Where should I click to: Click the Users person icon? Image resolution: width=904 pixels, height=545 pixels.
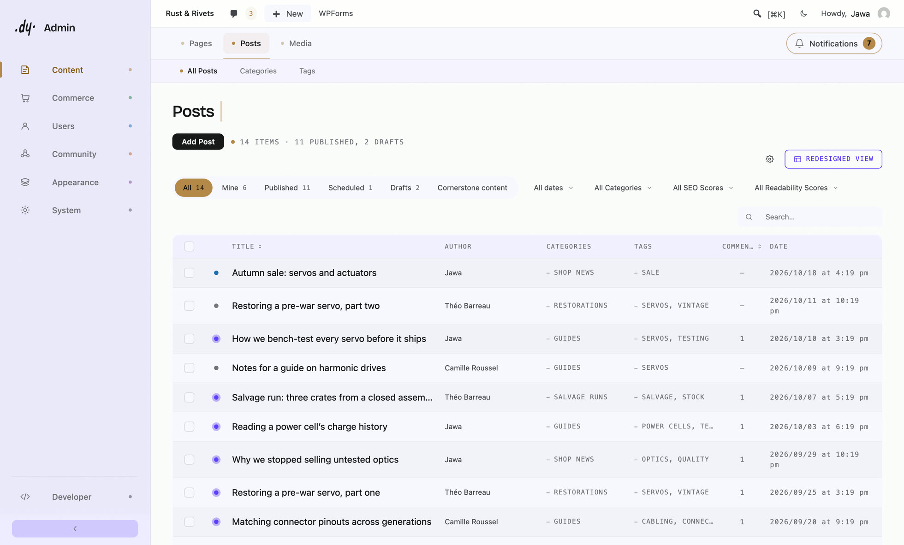[25, 126]
